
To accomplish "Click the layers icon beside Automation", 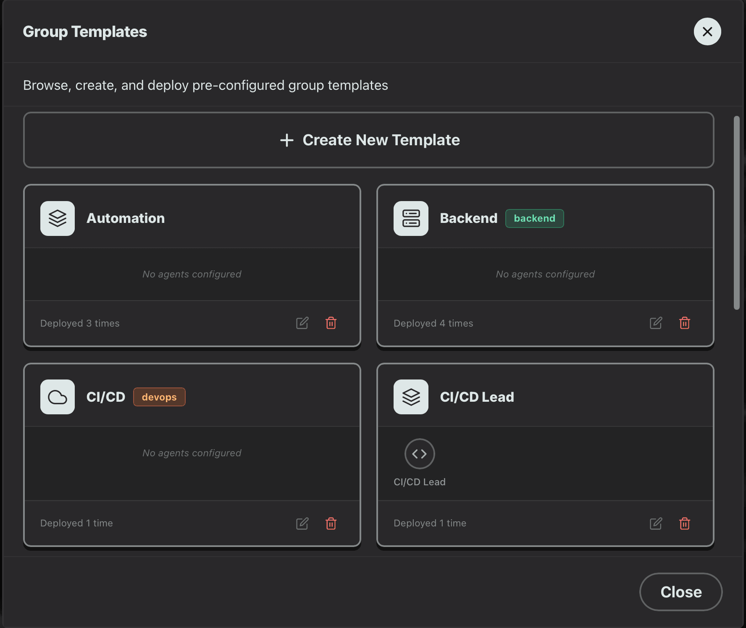I will [57, 218].
